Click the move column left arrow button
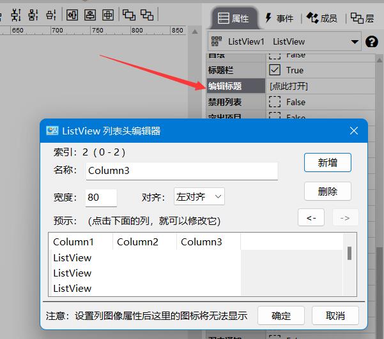Image resolution: width=384 pixels, height=339 pixels. click(x=311, y=218)
